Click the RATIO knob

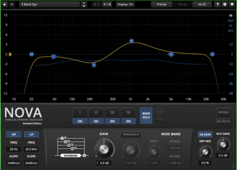tap(154, 152)
